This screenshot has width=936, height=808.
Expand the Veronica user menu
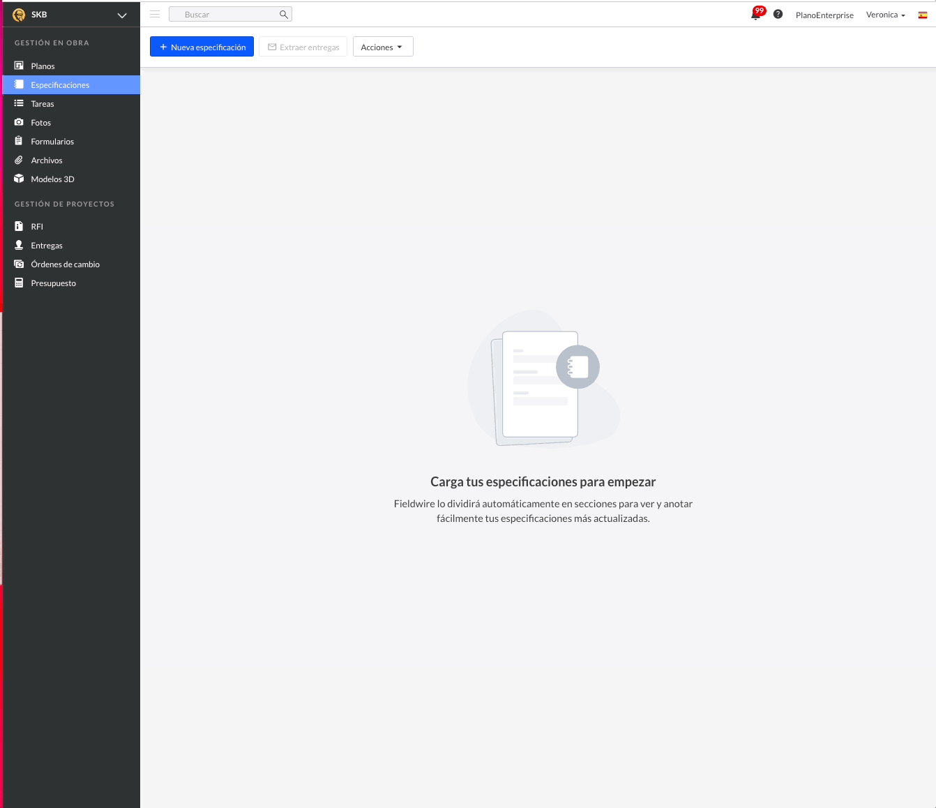tap(885, 15)
